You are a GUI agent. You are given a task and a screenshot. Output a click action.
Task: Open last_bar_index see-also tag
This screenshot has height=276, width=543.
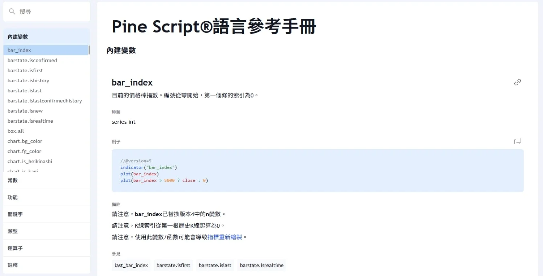[x=131, y=265]
